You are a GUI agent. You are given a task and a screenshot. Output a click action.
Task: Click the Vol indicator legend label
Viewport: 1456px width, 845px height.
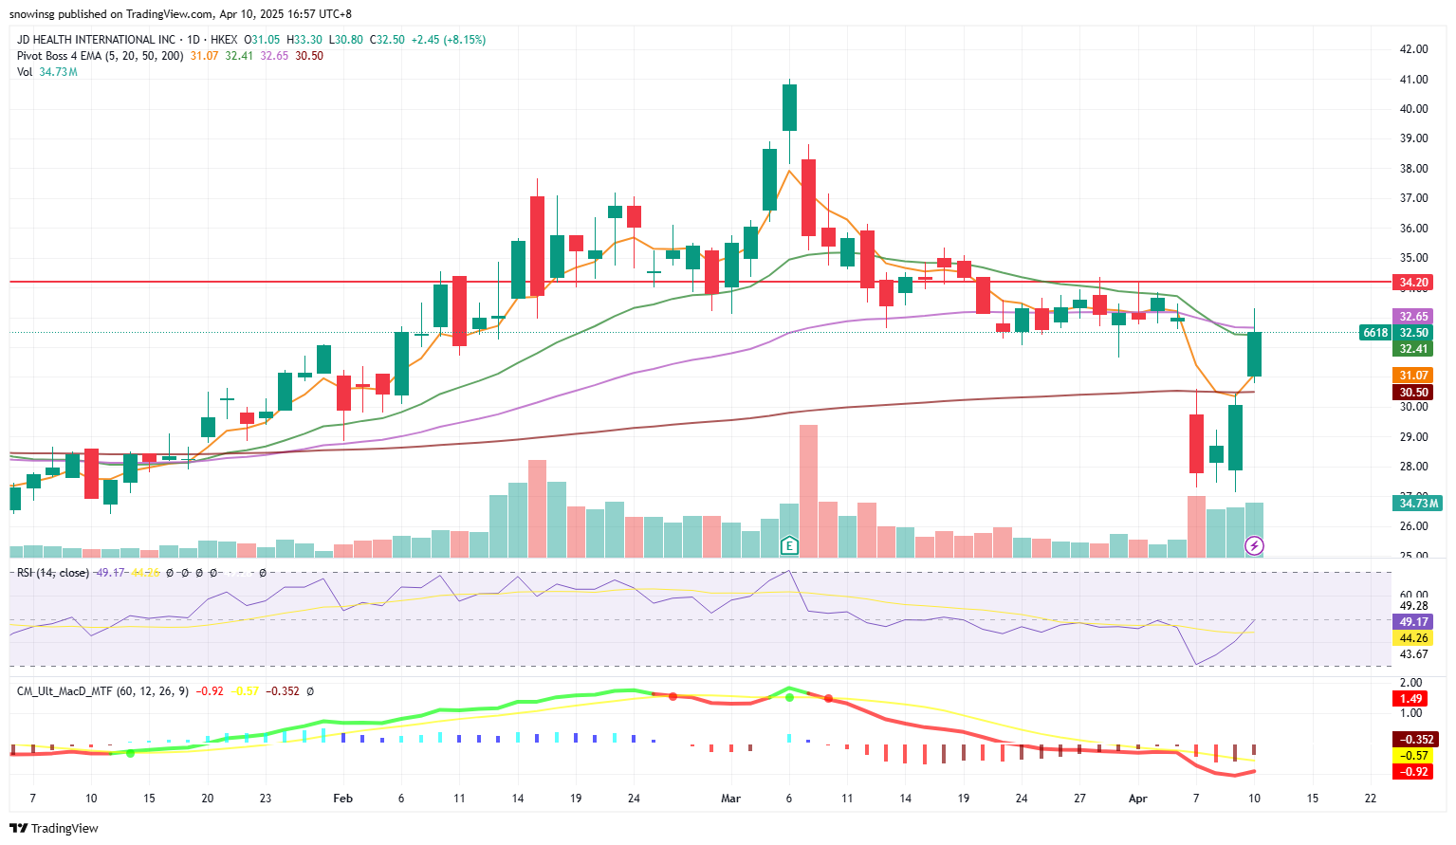coord(25,72)
